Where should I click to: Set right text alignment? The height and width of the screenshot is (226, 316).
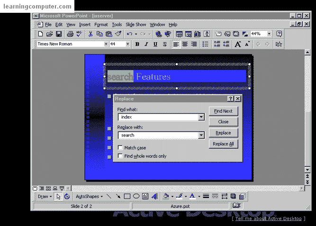[194, 44]
